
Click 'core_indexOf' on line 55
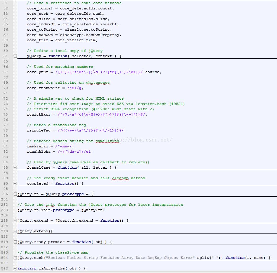(x=41, y=24)
